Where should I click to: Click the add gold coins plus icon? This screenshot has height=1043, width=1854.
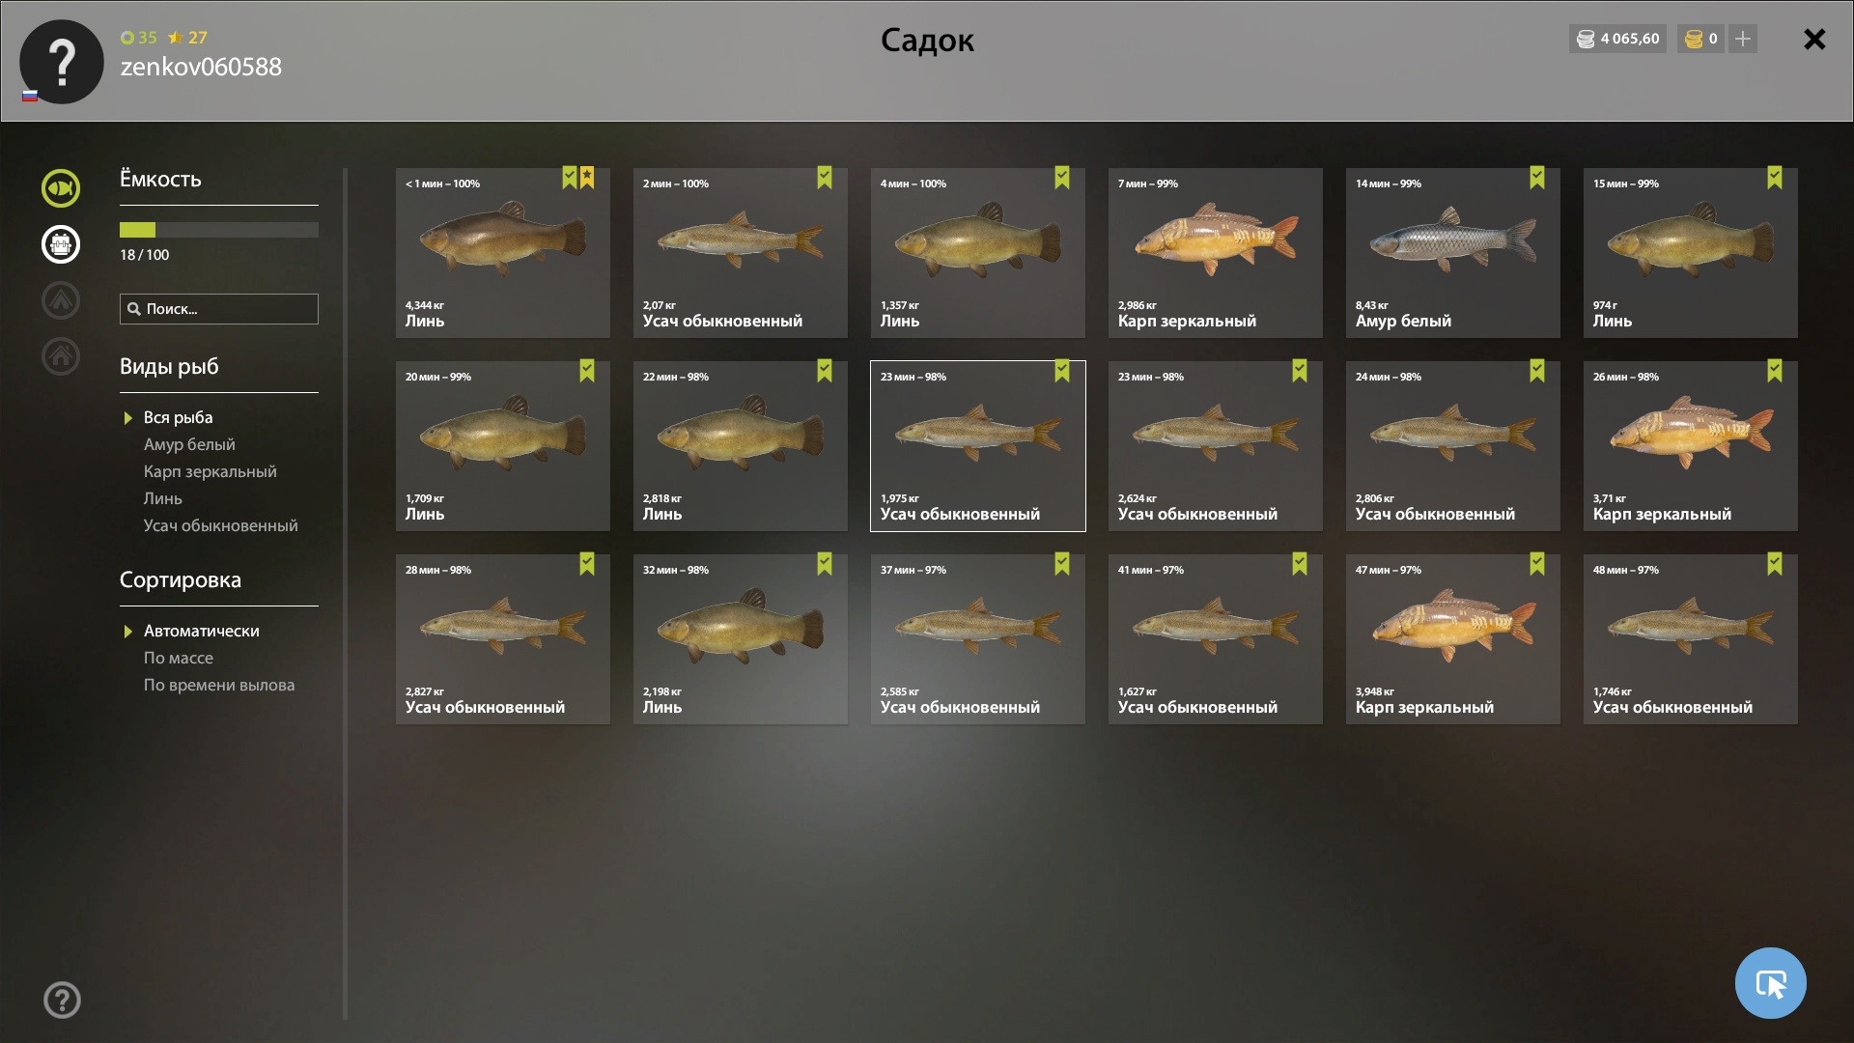[1742, 39]
